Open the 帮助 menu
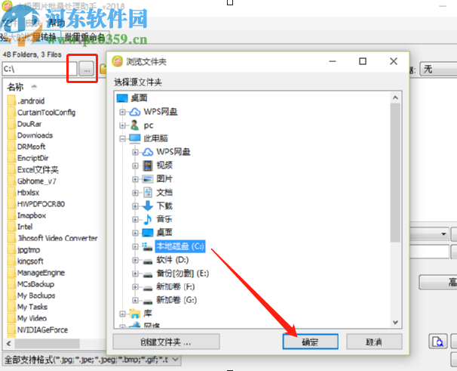Image resolution: width=457 pixels, height=371 pixels. [x=57, y=23]
